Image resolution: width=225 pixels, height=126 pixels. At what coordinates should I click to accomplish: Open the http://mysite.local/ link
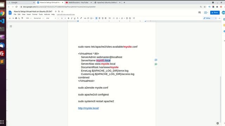(88, 108)
